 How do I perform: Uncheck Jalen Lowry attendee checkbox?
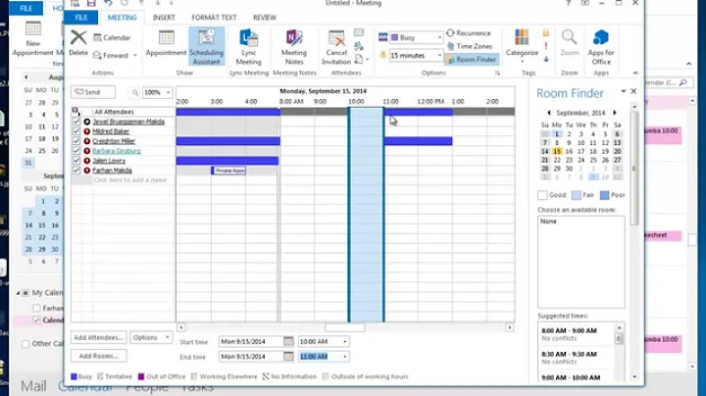pyautogui.click(x=76, y=161)
